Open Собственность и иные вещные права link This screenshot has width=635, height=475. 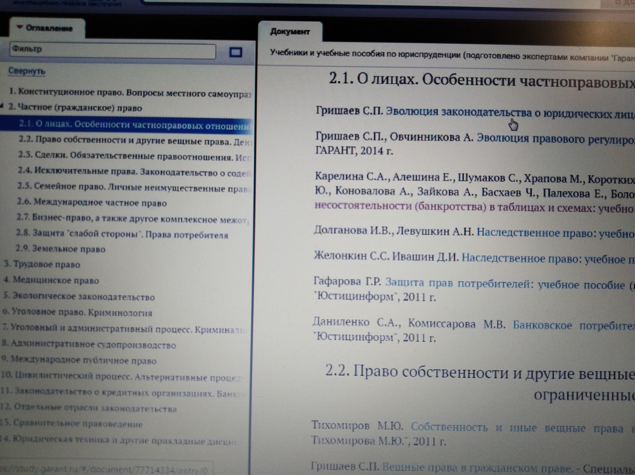point(523,428)
